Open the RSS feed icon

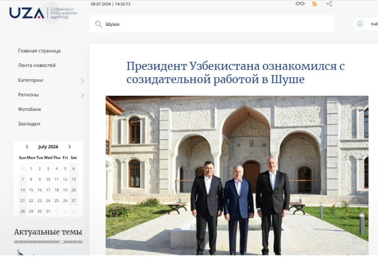coord(315,4)
